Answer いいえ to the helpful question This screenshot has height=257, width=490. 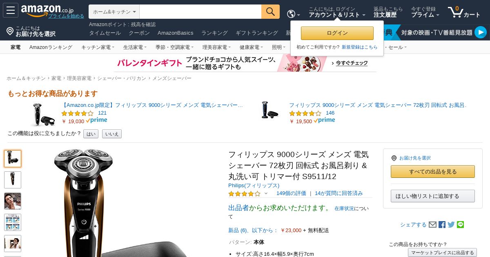pos(112,134)
